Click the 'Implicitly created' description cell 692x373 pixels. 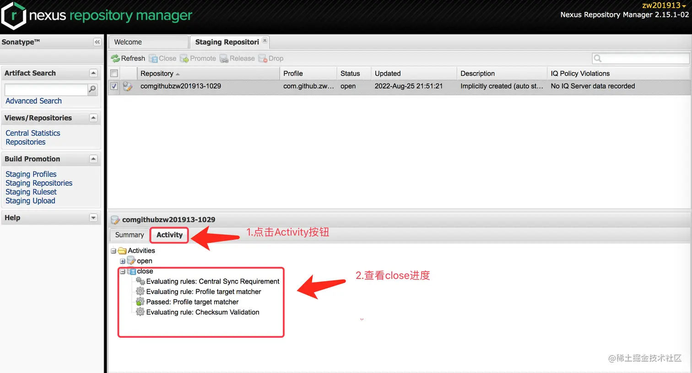coord(502,86)
